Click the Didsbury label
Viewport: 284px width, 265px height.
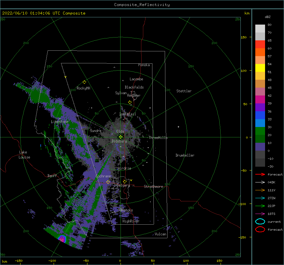click(x=119, y=141)
